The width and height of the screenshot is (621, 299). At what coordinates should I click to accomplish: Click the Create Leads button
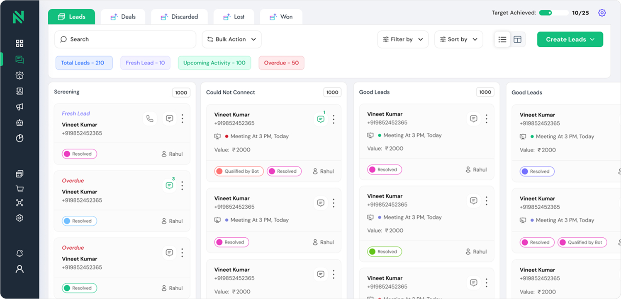(570, 39)
